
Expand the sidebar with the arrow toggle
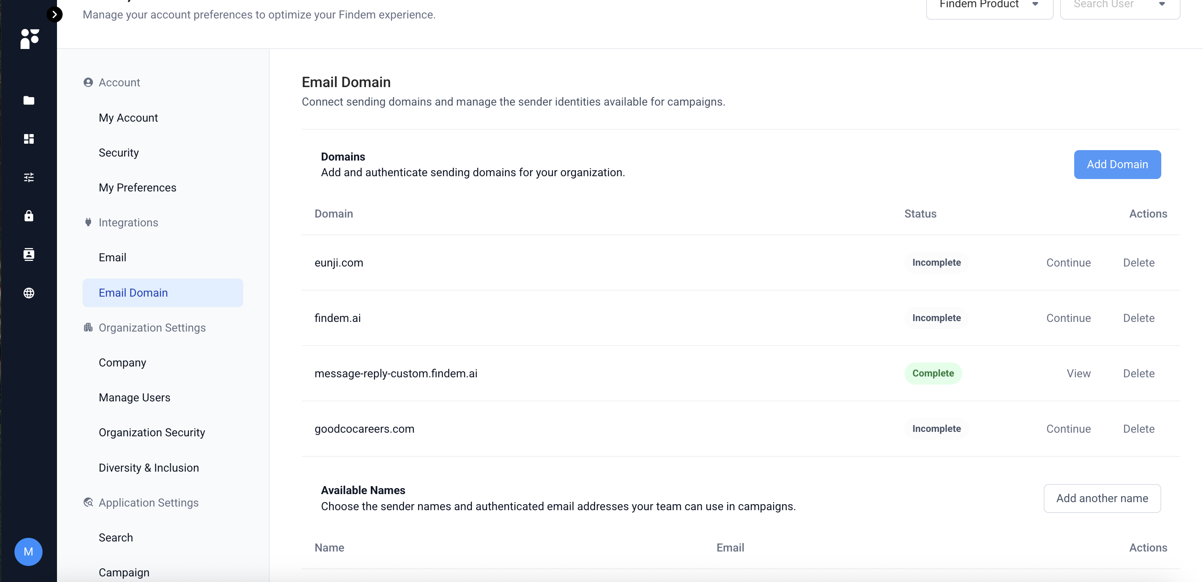pos(55,14)
